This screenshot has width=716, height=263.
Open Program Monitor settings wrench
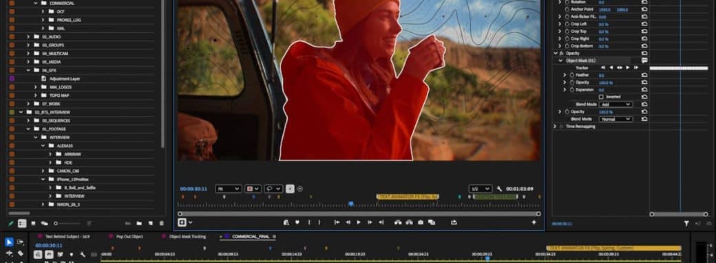[x=499, y=189]
